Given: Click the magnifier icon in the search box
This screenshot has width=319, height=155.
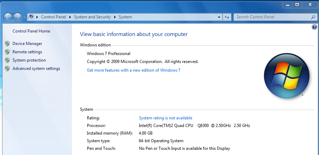Looking at the screenshot, I should pos(313,17).
